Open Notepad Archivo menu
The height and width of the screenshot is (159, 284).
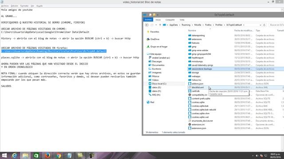pos(5,6)
